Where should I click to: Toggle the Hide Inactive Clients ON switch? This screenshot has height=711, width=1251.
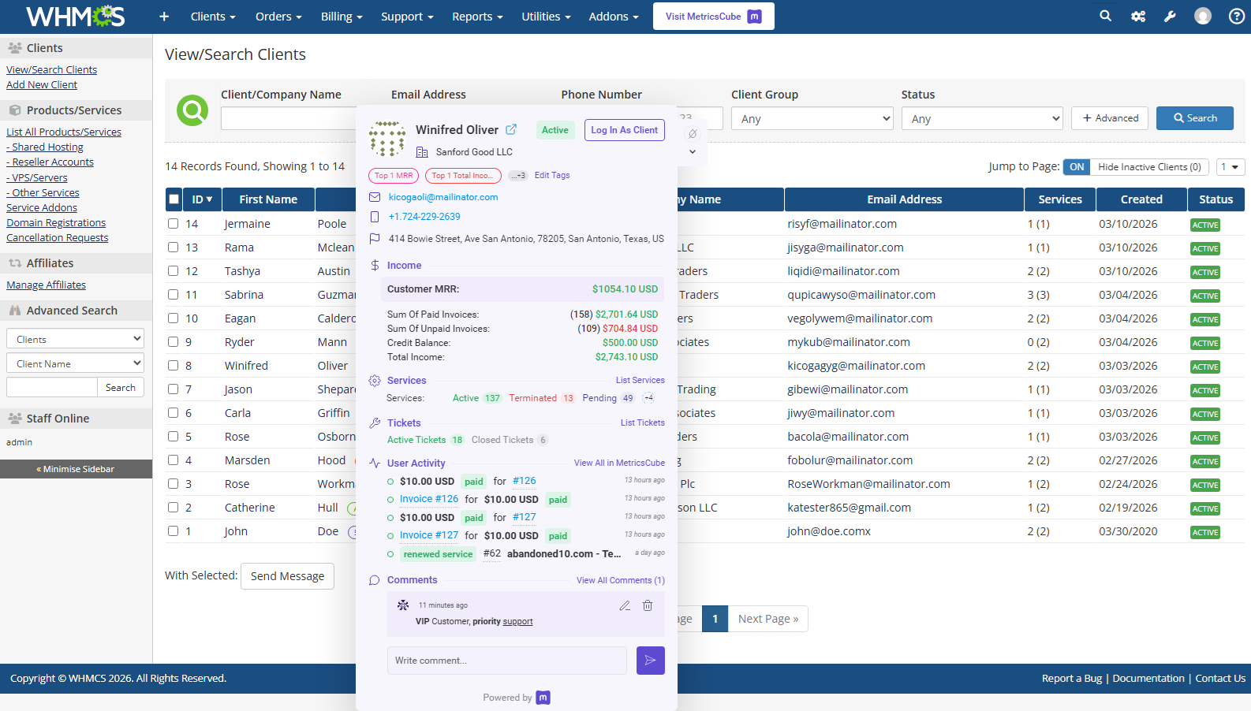click(x=1077, y=167)
